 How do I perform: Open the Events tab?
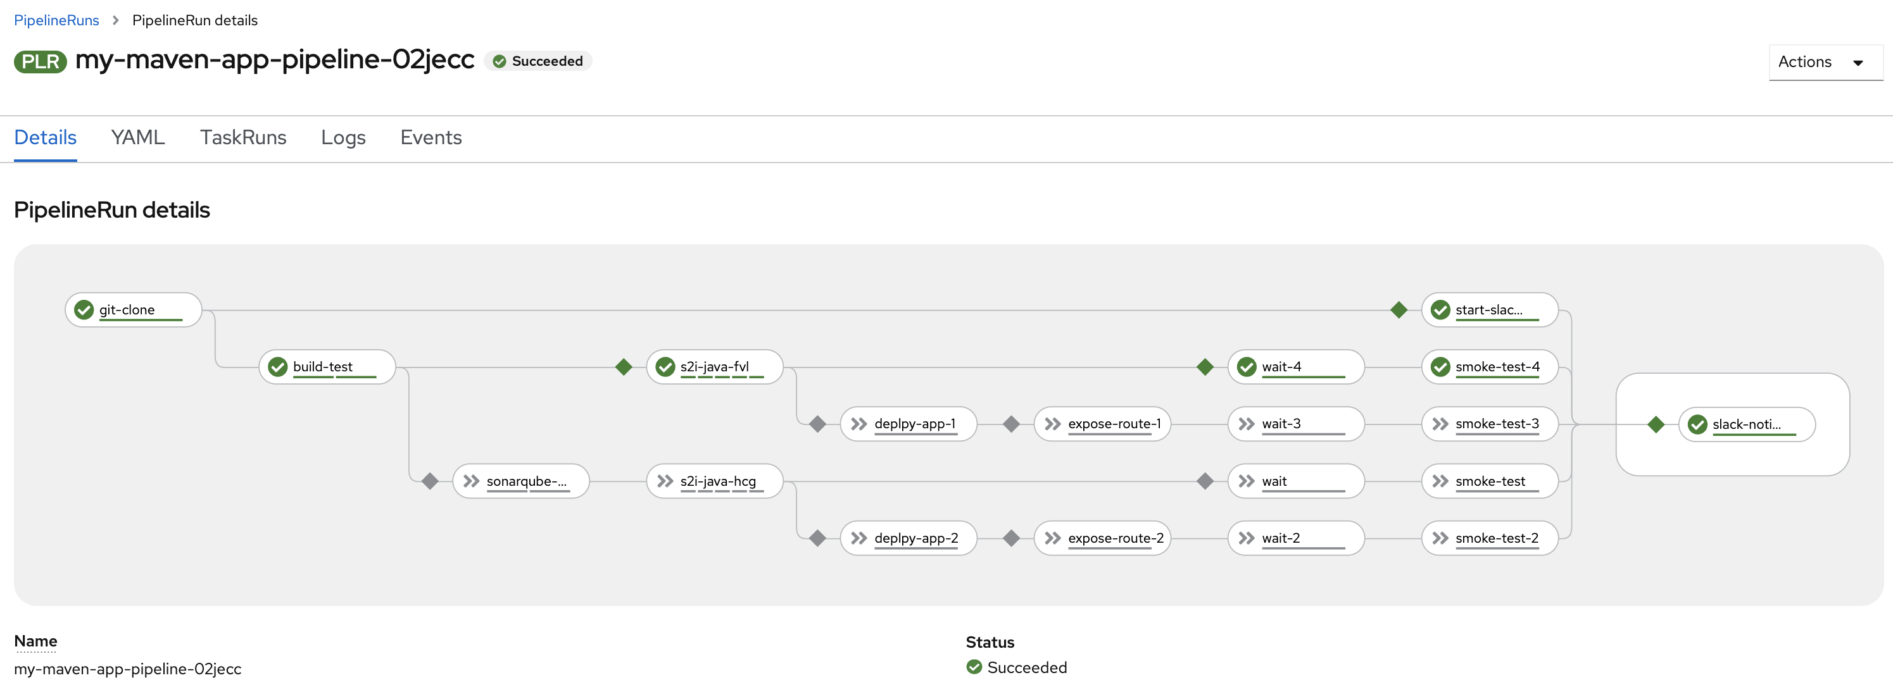pyautogui.click(x=431, y=137)
